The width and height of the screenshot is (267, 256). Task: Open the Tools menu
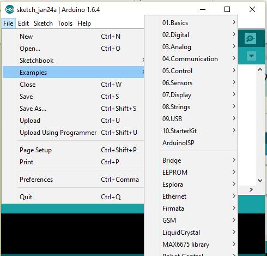(x=65, y=23)
